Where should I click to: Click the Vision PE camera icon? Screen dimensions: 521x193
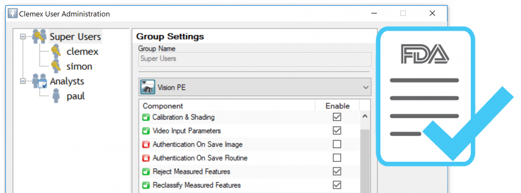(148, 87)
